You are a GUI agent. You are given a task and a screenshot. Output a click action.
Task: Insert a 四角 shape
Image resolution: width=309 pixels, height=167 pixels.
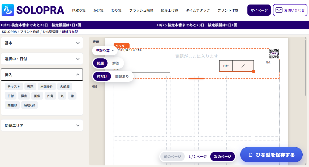pyautogui.click(x=50, y=96)
